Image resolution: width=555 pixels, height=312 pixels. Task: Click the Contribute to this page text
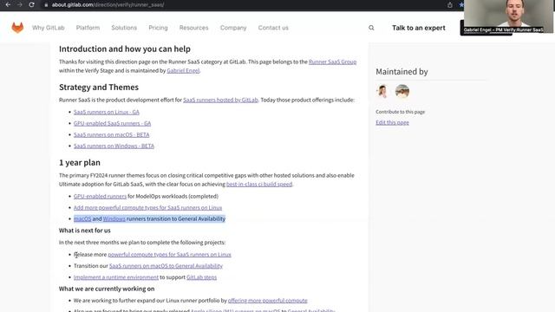tap(401, 112)
